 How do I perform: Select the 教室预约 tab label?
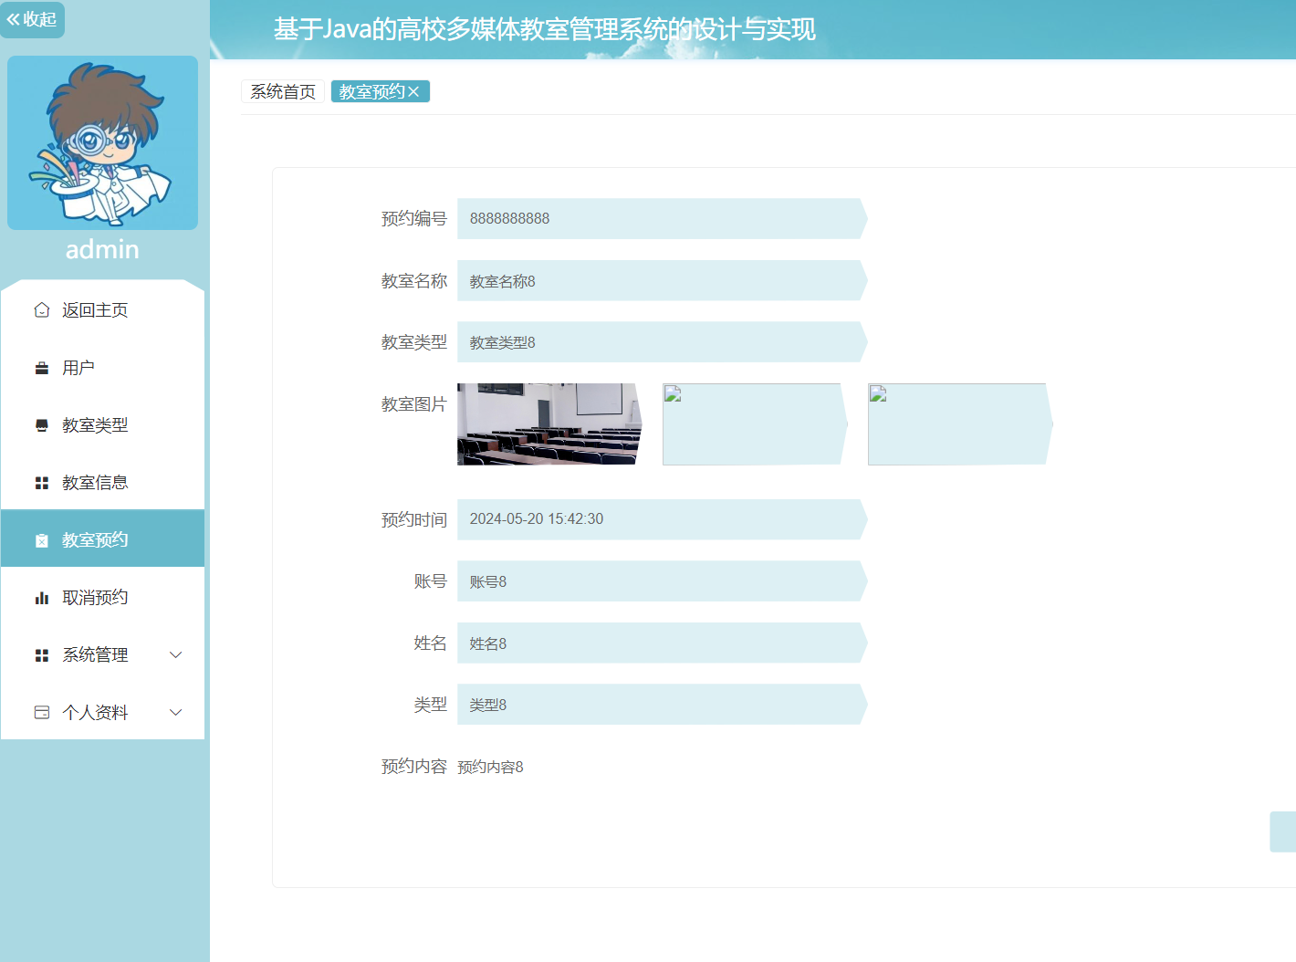(372, 91)
